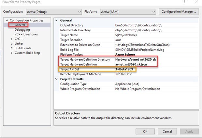The image size is (202, 138).
Task: Click the Target Hardware Definition property name
Action: point(79,64)
